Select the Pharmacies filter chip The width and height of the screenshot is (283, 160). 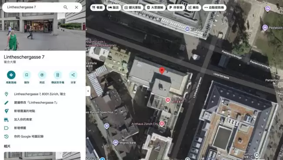193,7
